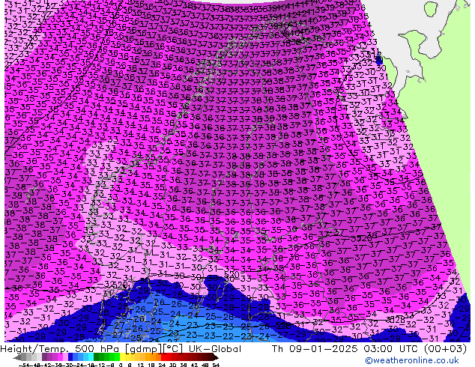This screenshot has height=367, width=475.
Task: Select the 'Th 09-01-2025' date text
Action: (x=315, y=349)
